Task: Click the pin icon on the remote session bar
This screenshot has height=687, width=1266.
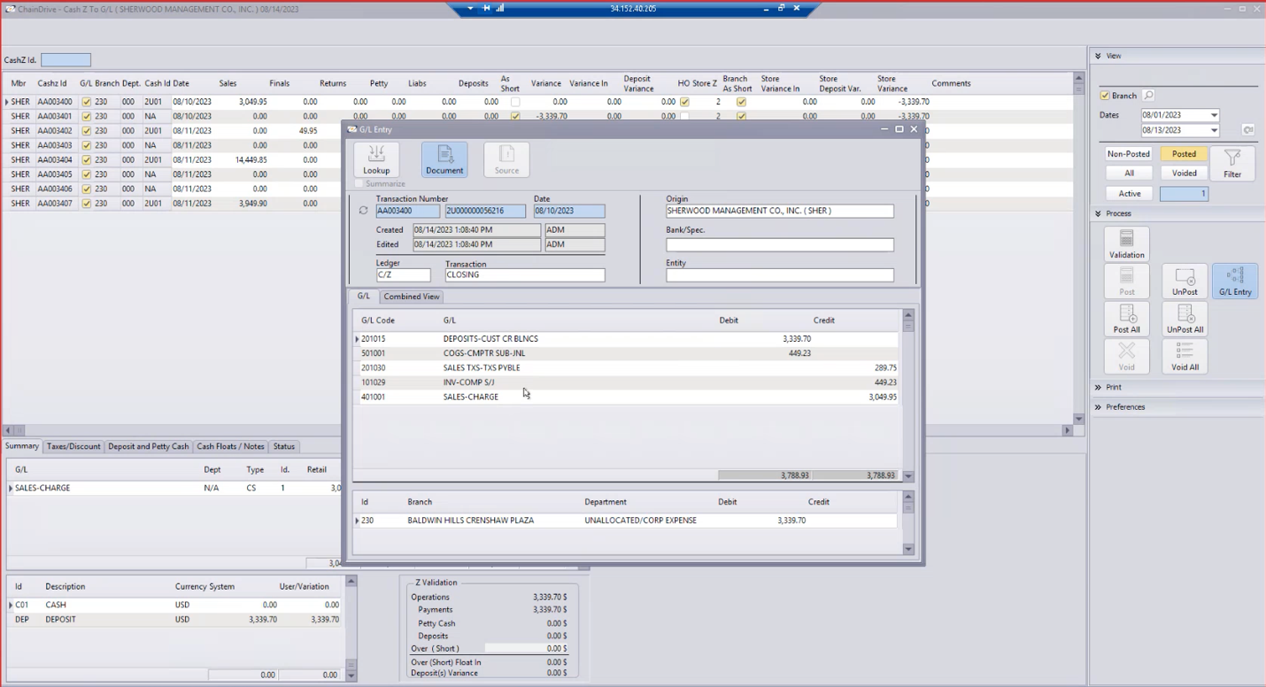Action: click(486, 8)
